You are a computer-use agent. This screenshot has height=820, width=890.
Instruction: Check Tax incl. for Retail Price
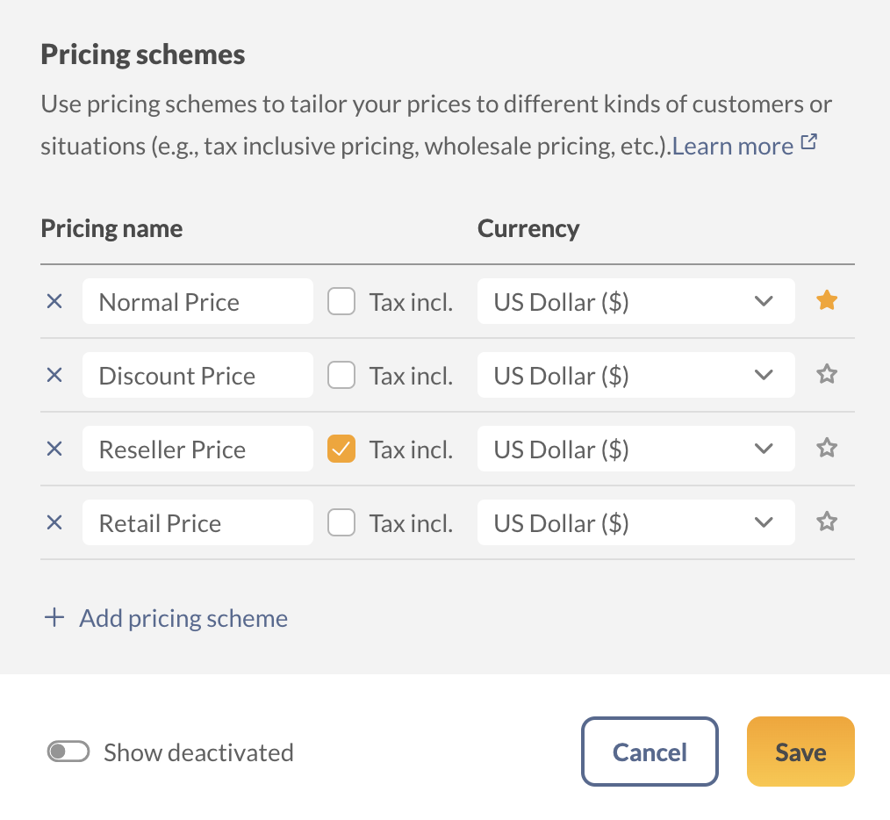[341, 523]
